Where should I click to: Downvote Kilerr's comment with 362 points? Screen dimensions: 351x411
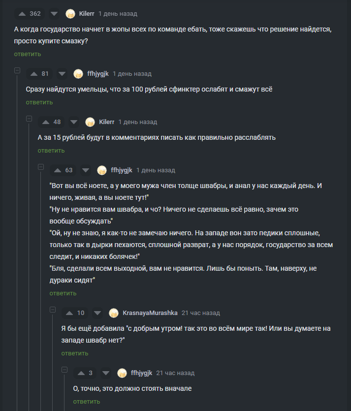coord(54,14)
